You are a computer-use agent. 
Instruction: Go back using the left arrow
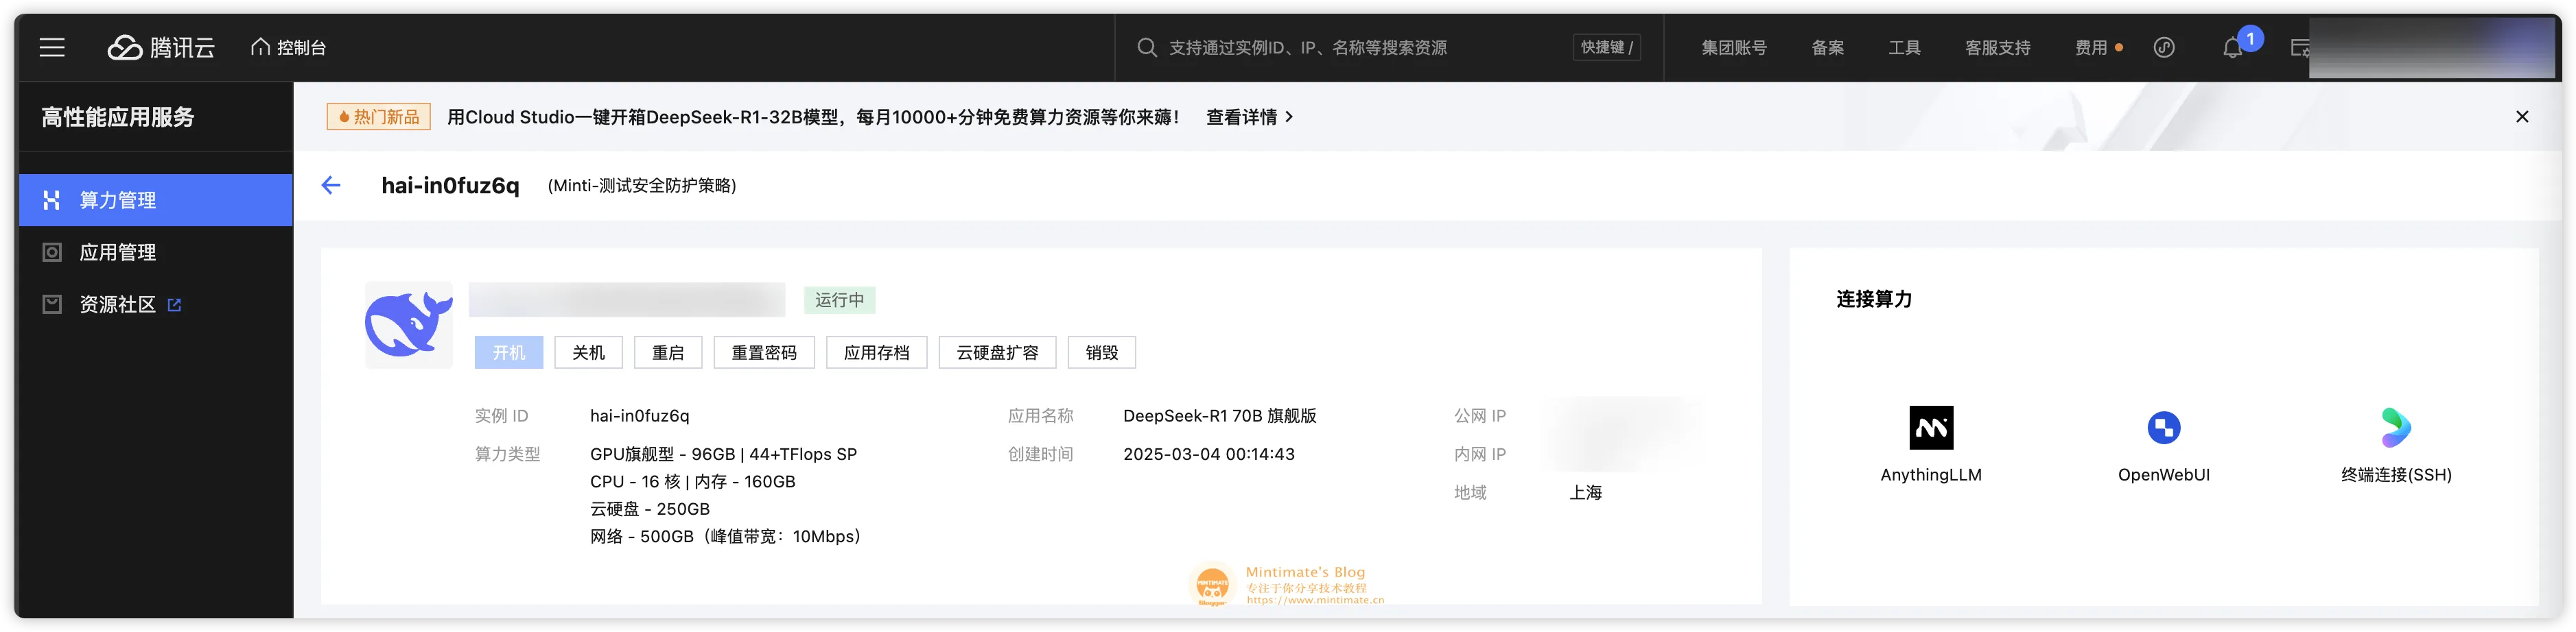click(x=331, y=184)
